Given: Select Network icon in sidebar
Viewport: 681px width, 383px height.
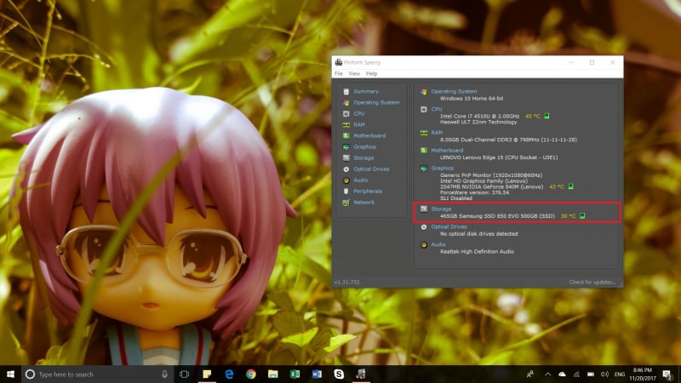Looking at the screenshot, I should coord(346,203).
